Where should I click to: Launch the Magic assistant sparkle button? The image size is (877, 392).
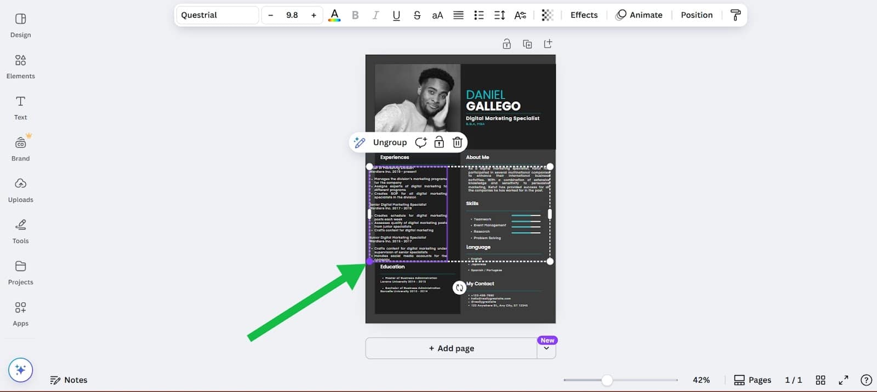pyautogui.click(x=21, y=370)
